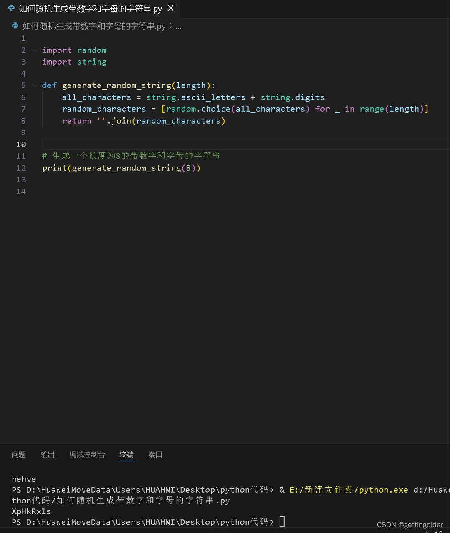Viewport: 450px width, 533px height.
Task: Click 'string.ascii_letters' on line 6
Action: pyautogui.click(x=196, y=97)
